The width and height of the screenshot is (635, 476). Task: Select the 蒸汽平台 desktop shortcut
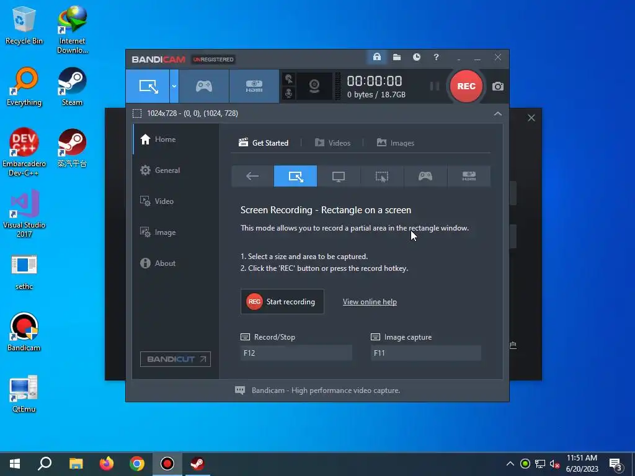[x=72, y=148]
